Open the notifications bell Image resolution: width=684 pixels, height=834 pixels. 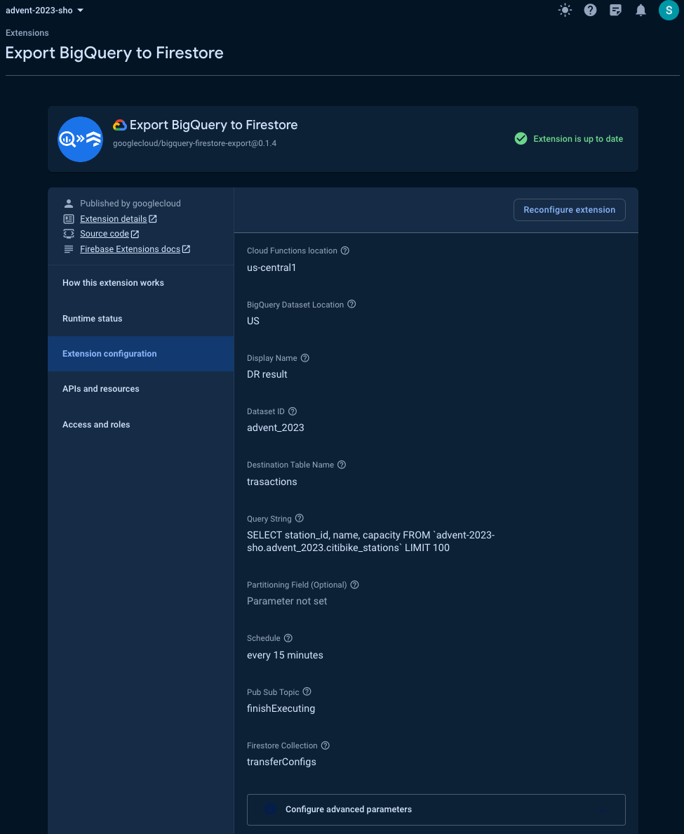[641, 10]
